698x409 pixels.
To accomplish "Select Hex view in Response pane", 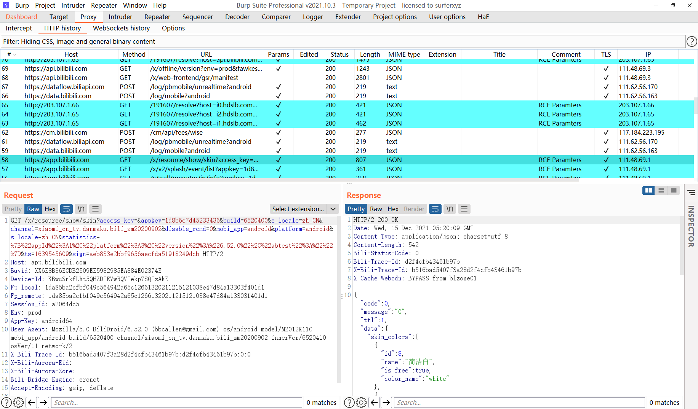I will pyautogui.click(x=393, y=209).
